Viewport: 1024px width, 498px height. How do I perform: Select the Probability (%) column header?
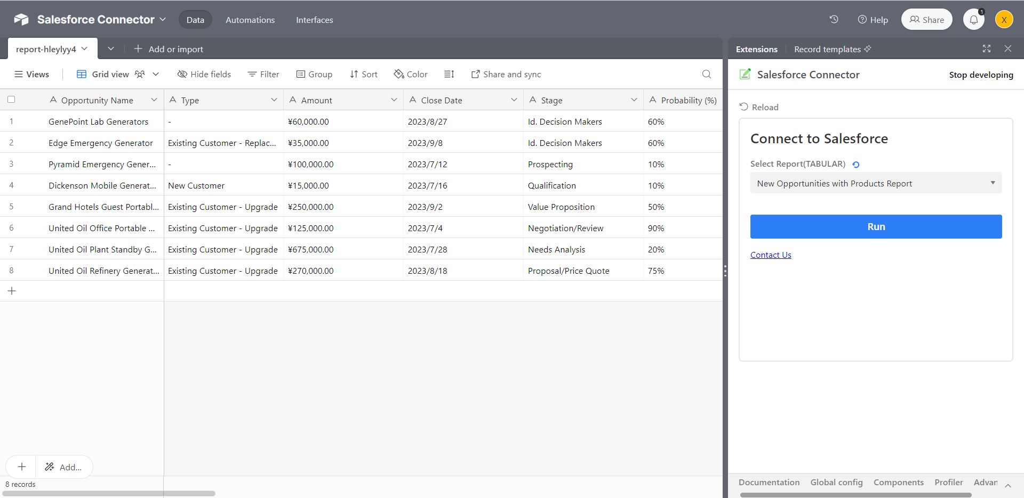coord(683,100)
